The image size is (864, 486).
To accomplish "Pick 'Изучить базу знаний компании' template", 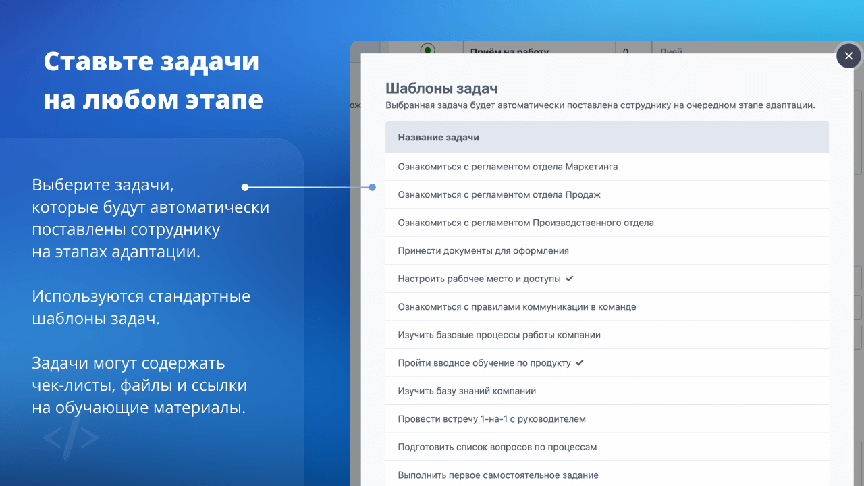I will pyautogui.click(x=607, y=391).
